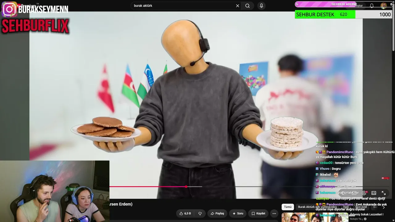Open the account avatar menu
The width and height of the screenshot is (395, 222).
click(384, 6)
